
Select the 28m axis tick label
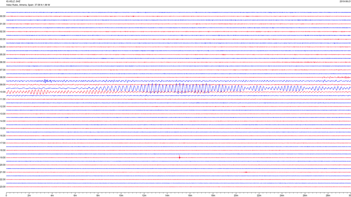point(328,196)
